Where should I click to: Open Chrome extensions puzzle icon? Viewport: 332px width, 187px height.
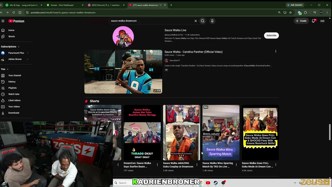click(306, 12)
